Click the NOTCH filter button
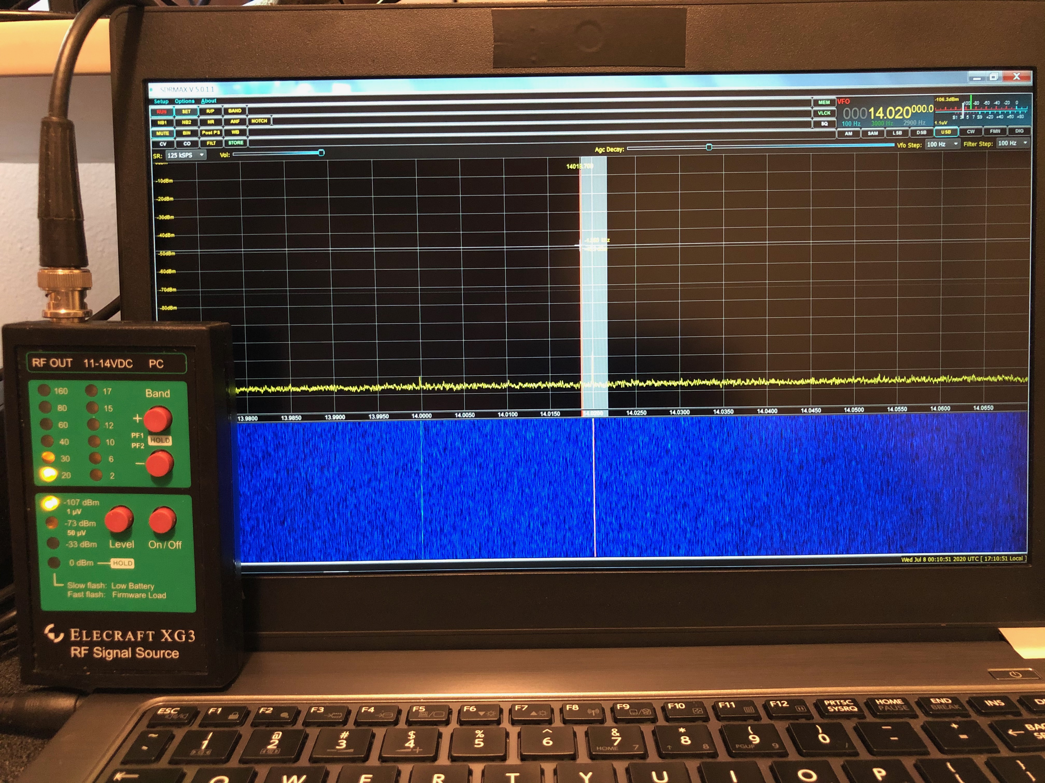 (259, 121)
